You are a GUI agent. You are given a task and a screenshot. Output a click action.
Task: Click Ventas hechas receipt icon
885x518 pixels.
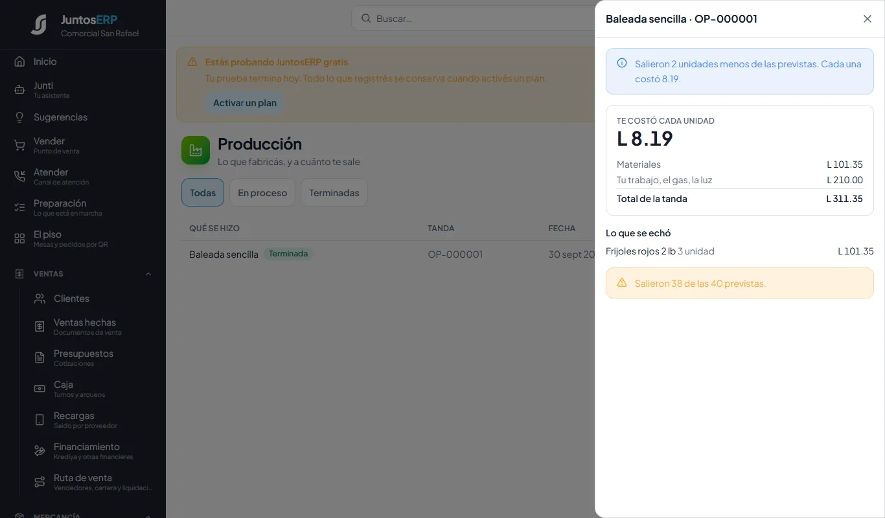tap(40, 327)
